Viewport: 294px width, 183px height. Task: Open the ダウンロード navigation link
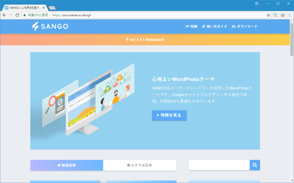[244, 27]
